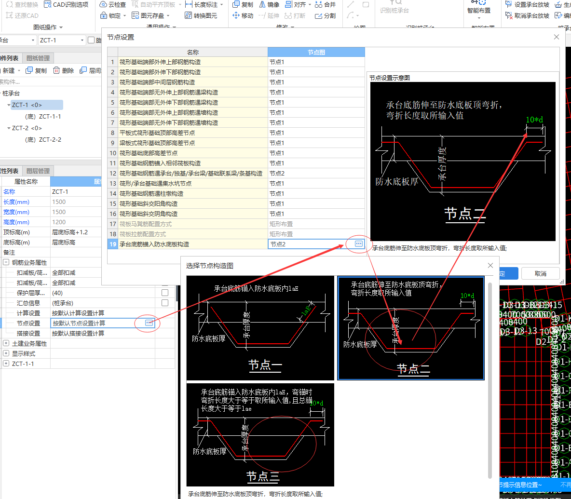
Task: Toggle checkbox next to ZCT-1 dropdown
Action: 92,40
